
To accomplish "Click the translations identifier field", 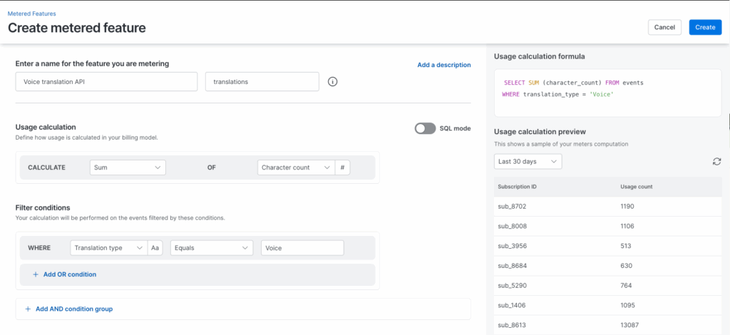I will 262,82.
